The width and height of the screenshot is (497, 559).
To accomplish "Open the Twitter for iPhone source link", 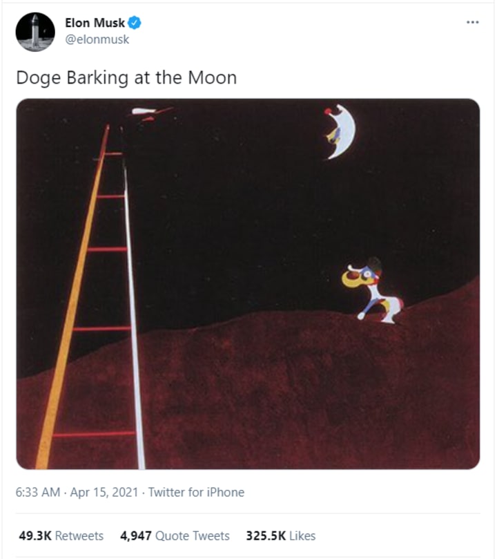I will 196,493.
